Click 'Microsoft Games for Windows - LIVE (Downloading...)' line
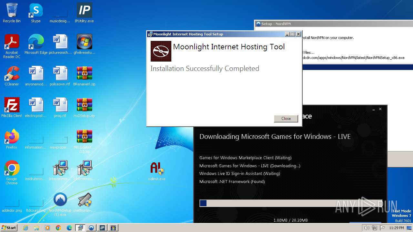The width and height of the screenshot is (413, 232). [x=250, y=166]
